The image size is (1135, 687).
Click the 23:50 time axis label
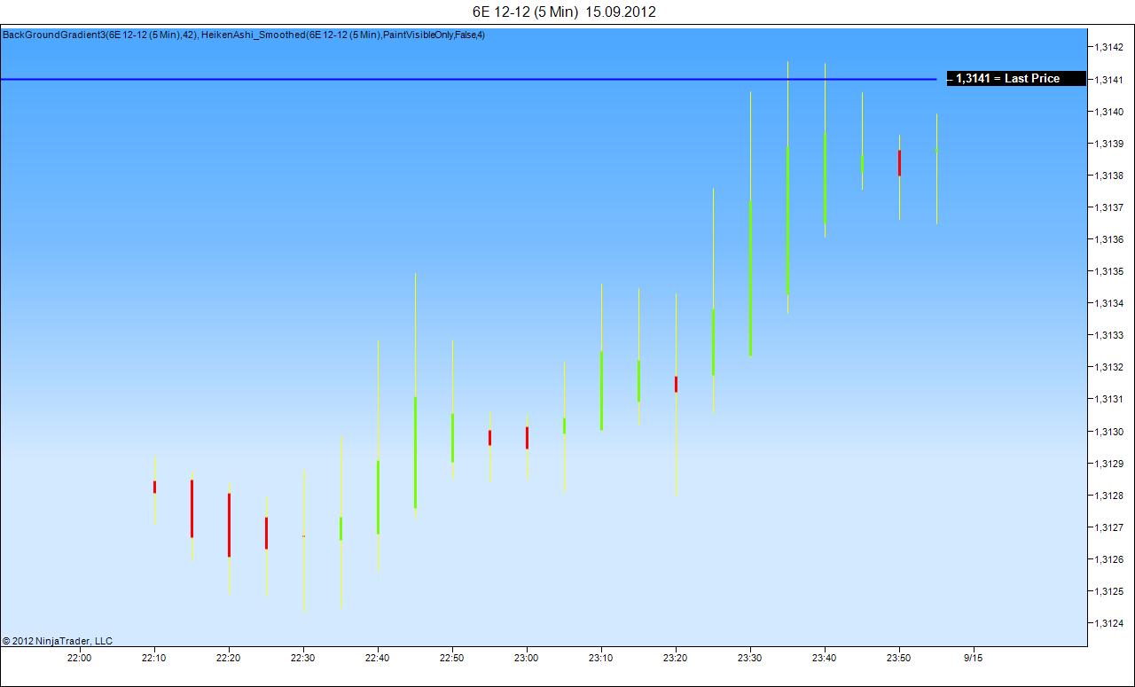coord(899,658)
